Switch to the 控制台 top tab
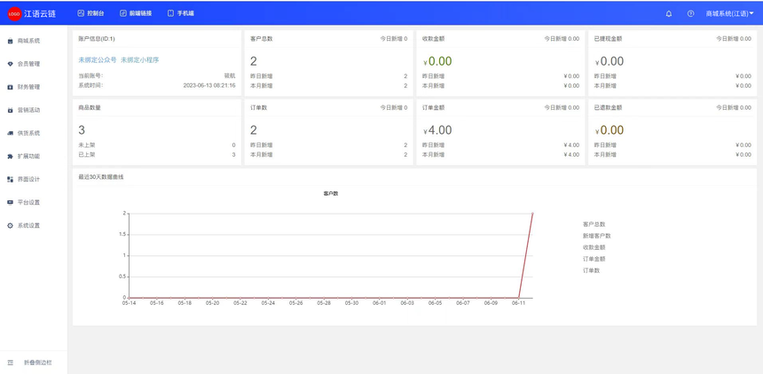This screenshot has width=763, height=374. pos(90,14)
